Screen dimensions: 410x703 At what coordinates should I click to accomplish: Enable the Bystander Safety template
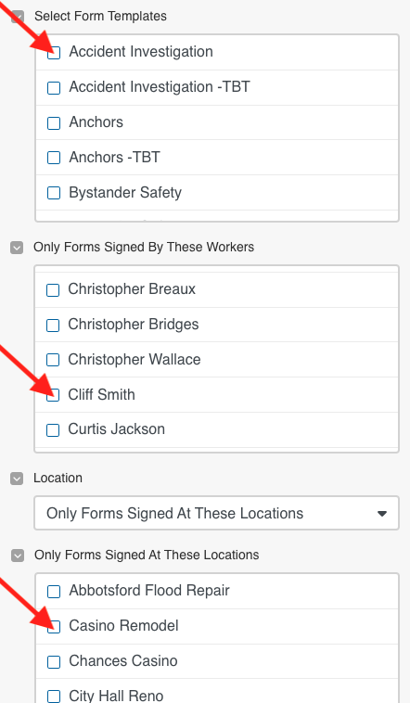tap(54, 193)
